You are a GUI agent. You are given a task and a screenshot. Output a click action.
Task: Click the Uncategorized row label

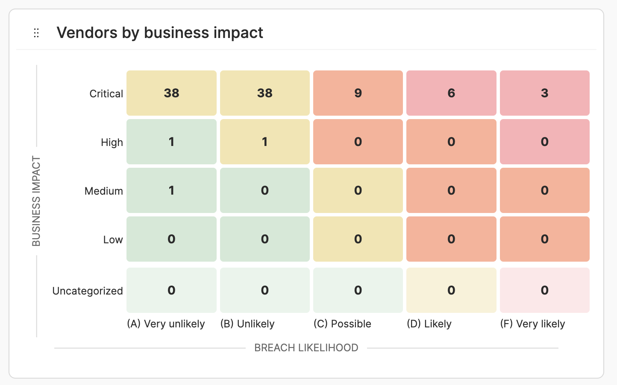(87, 290)
